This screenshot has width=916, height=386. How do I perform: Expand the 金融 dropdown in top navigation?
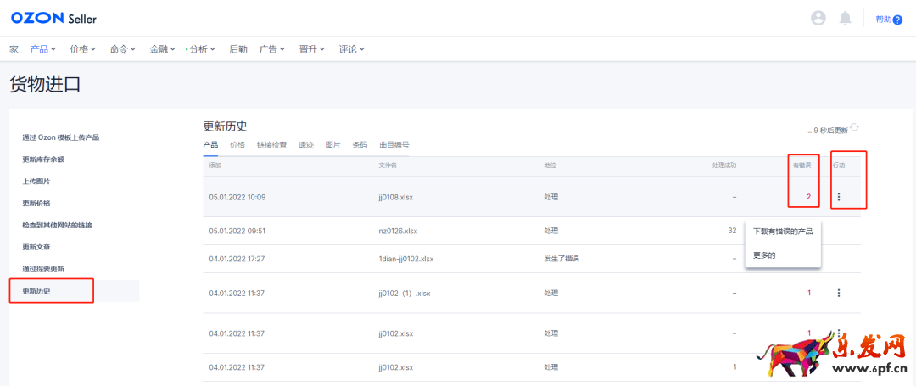(162, 49)
